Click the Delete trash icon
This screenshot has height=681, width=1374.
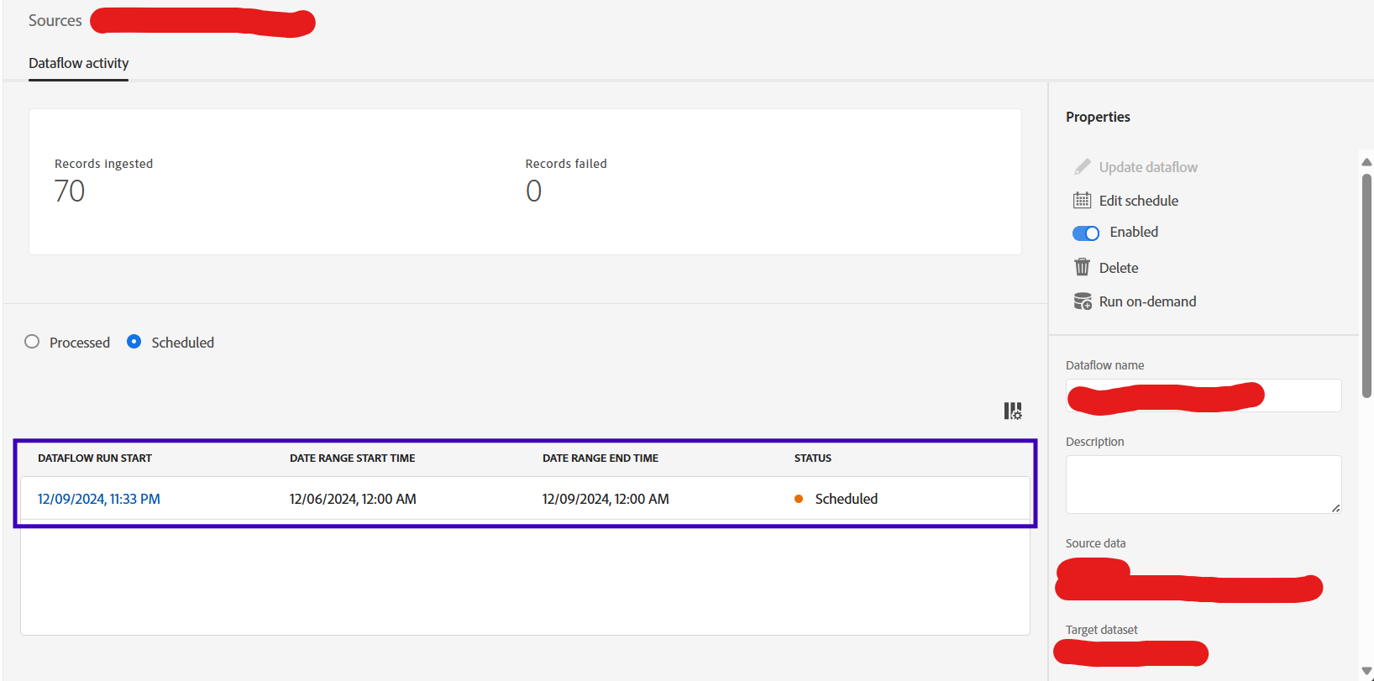1083,267
